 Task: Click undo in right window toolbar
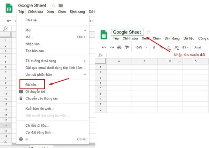click(x=104, y=47)
